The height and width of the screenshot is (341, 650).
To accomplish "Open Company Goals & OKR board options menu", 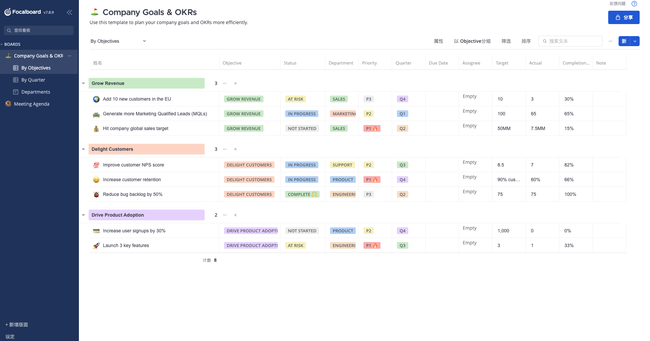I will (x=70, y=56).
